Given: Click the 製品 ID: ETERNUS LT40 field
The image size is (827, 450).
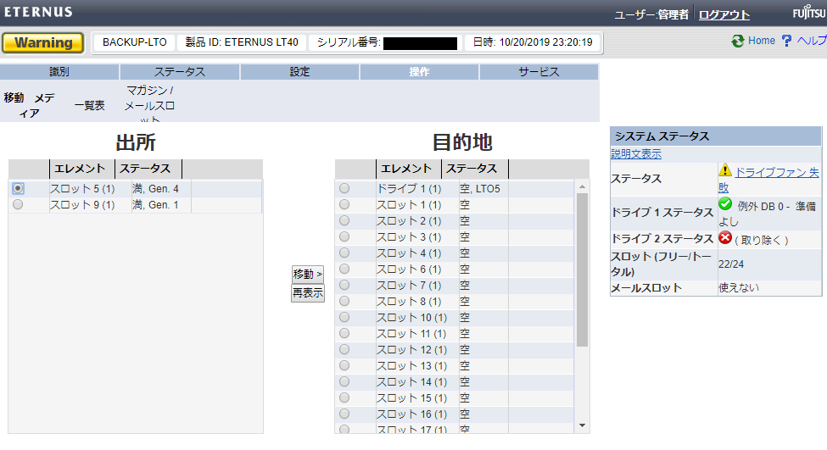Looking at the screenshot, I should (x=242, y=42).
